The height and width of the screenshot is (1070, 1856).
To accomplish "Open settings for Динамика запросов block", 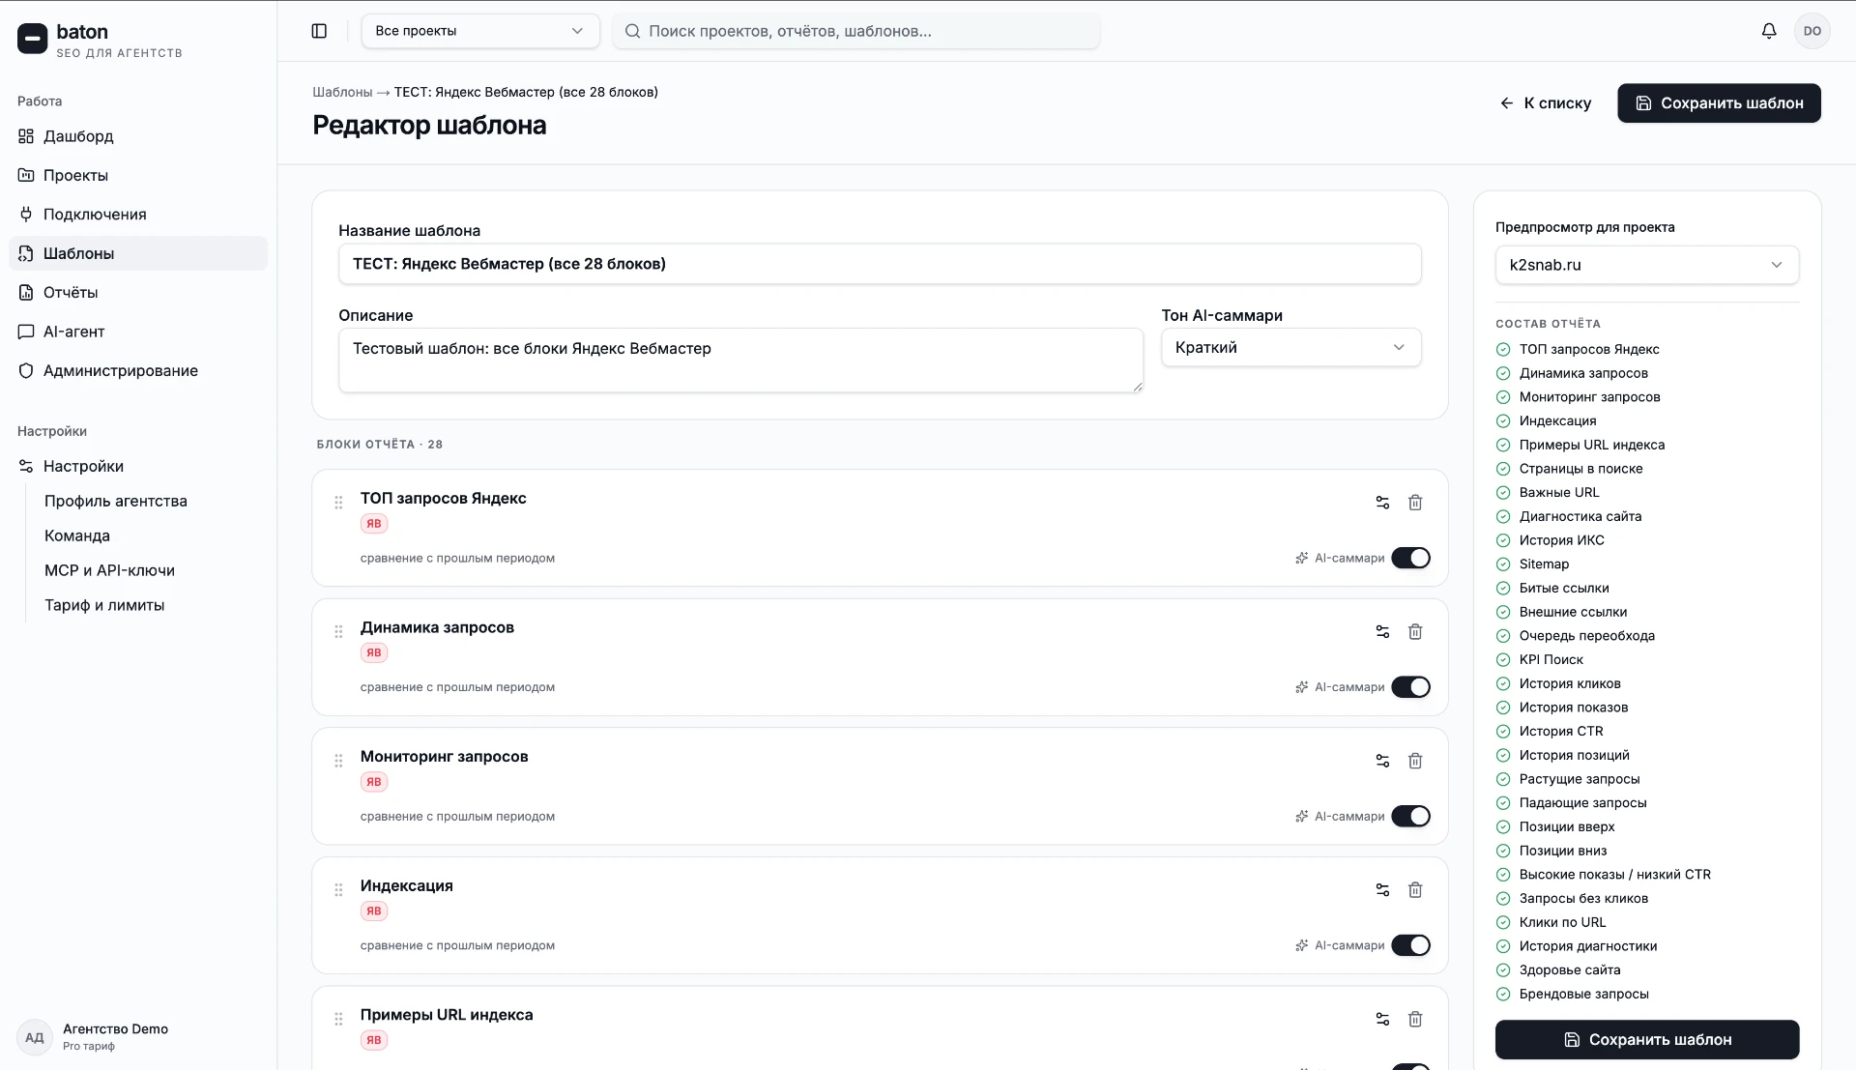I will (1382, 632).
